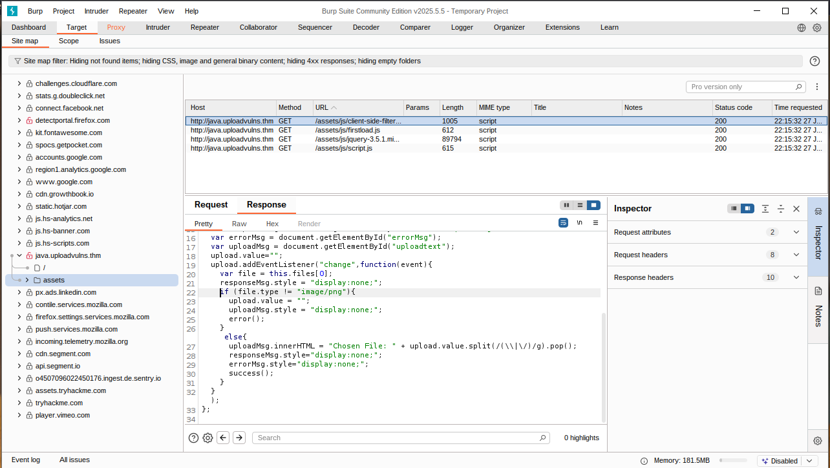This screenshot has width=830, height=468.
Task: Sort table by URL column header
Action: [357, 107]
